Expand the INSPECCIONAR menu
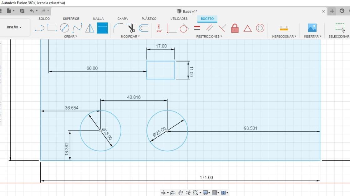This screenshot has width=350, height=196. pos(284,36)
